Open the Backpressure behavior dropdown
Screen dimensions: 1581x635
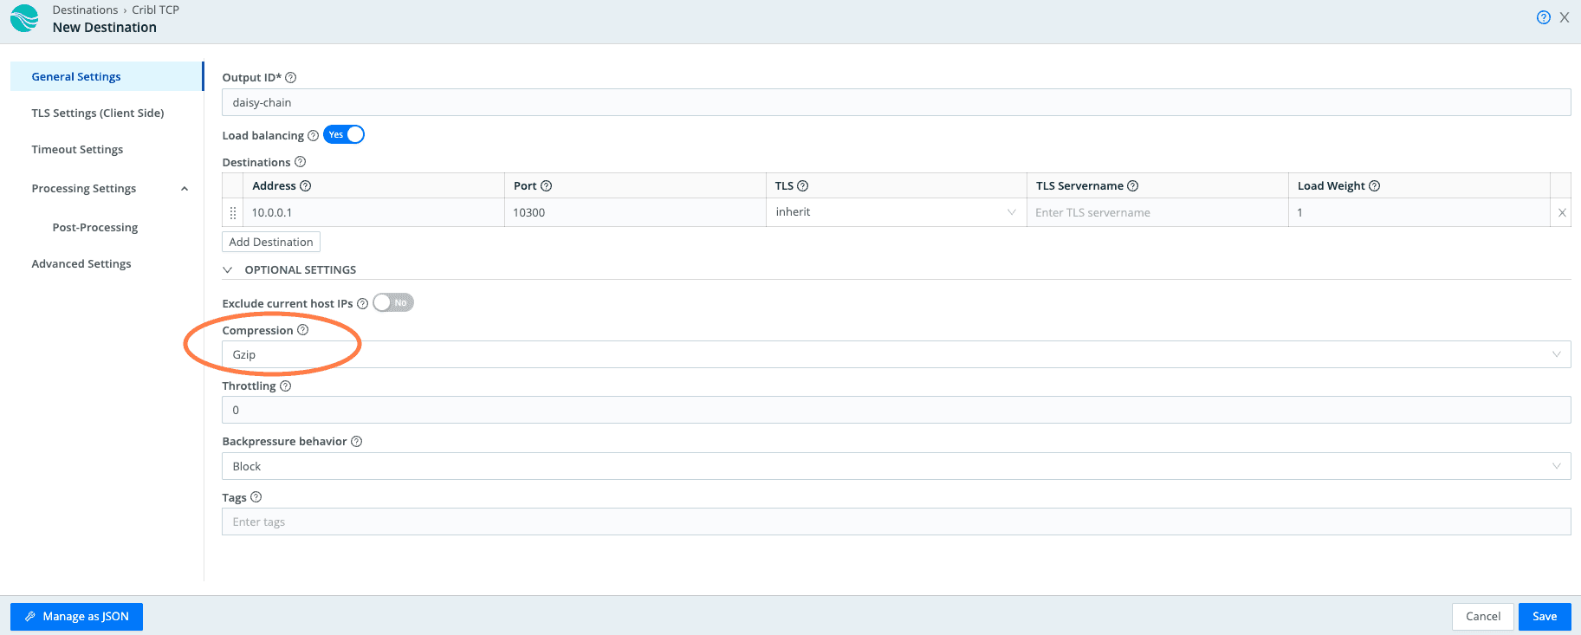(x=896, y=466)
